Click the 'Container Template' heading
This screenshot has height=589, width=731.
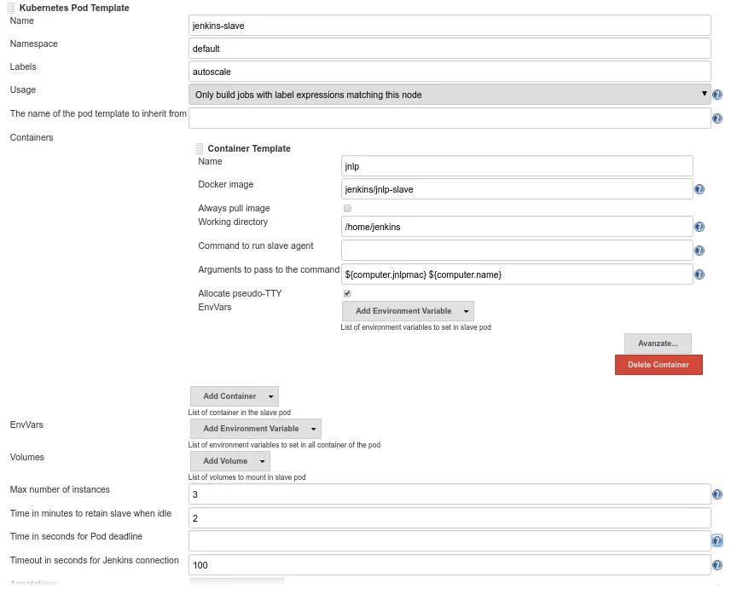pos(249,148)
